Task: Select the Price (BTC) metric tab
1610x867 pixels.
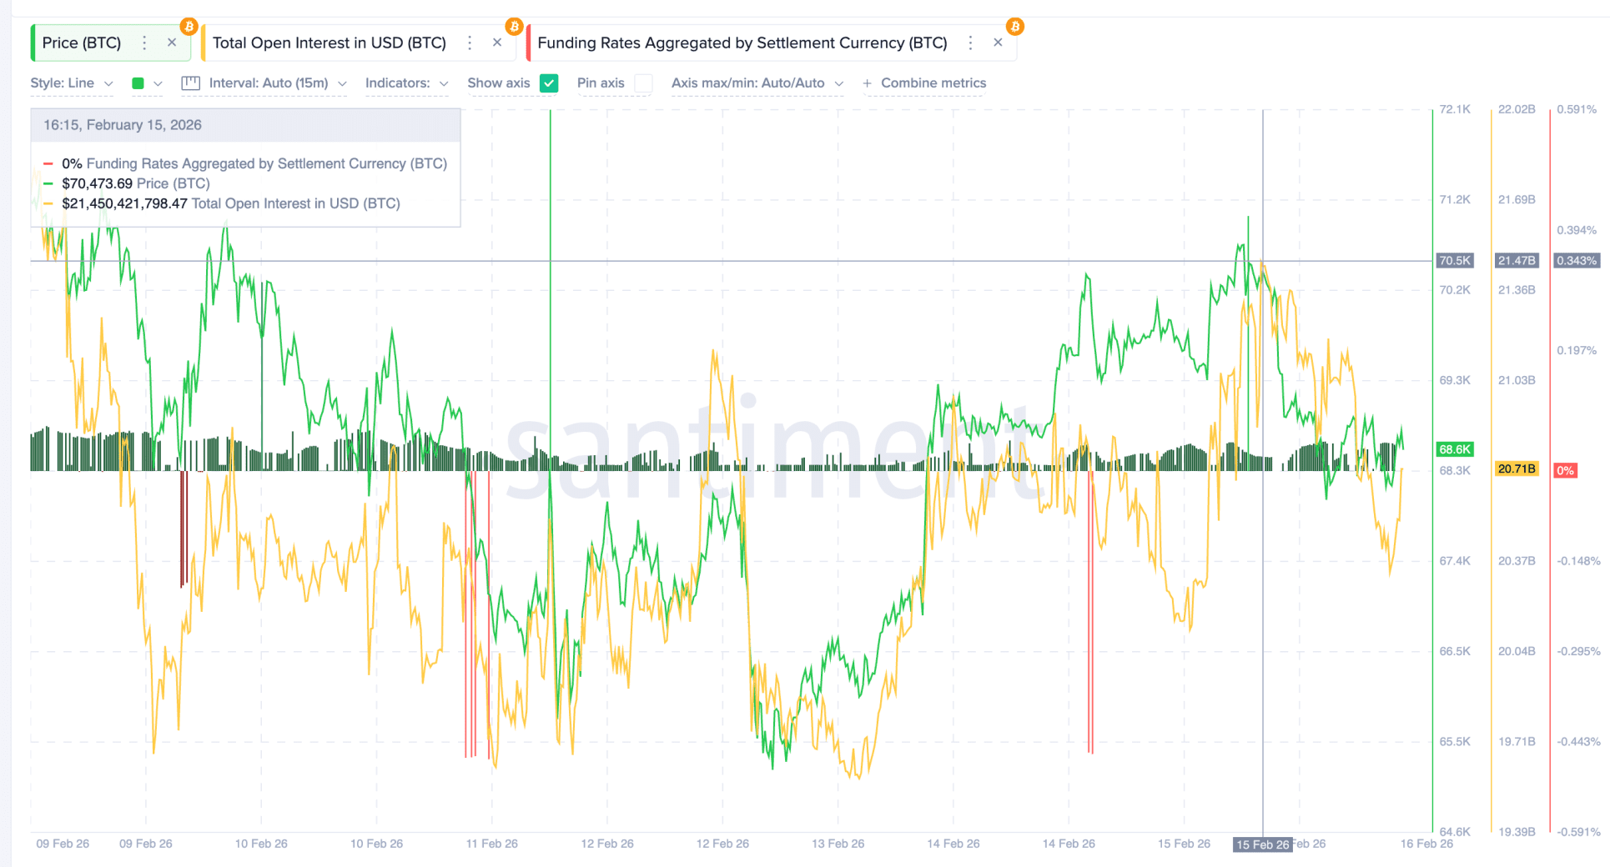Action: 82,43
